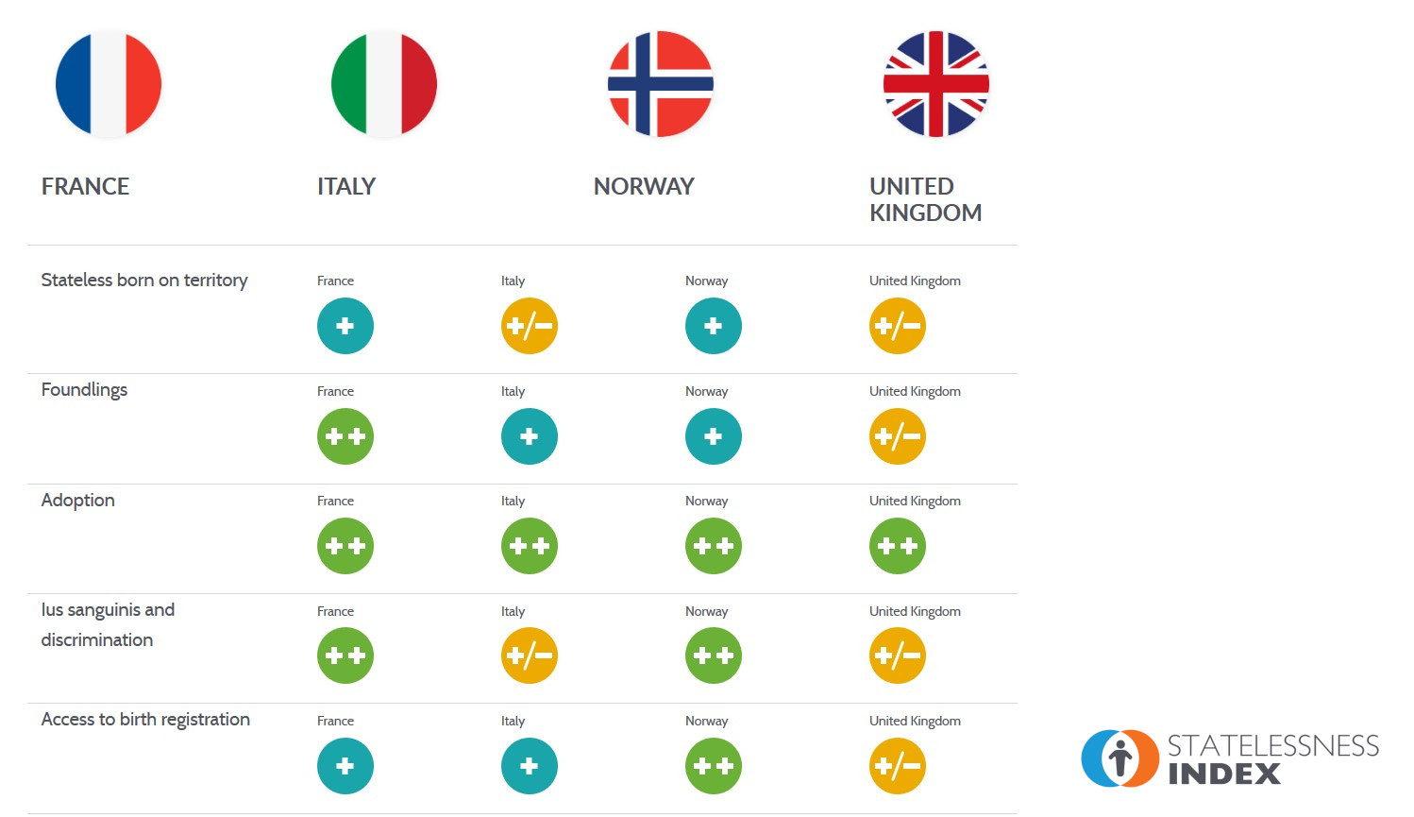Click the Statelessness Index logo

tap(1230, 758)
